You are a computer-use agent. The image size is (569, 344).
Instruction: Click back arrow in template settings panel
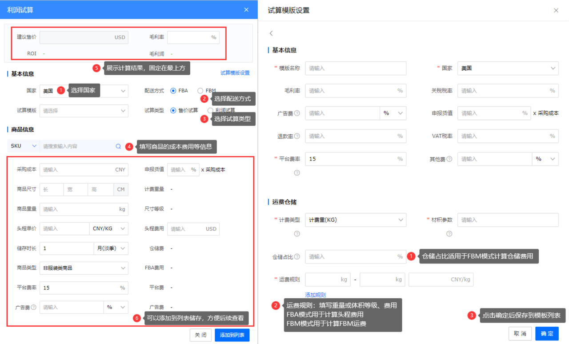(x=271, y=33)
